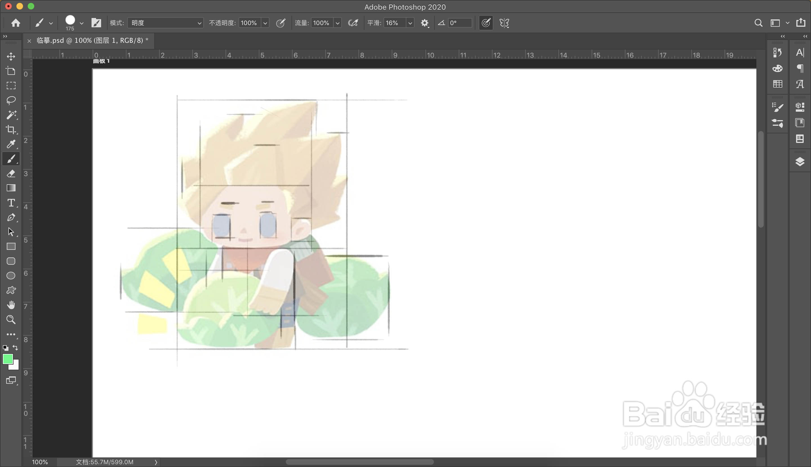Select the Zoom tool
Image resolution: width=811 pixels, height=467 pixels.
(x=11, y=320)
